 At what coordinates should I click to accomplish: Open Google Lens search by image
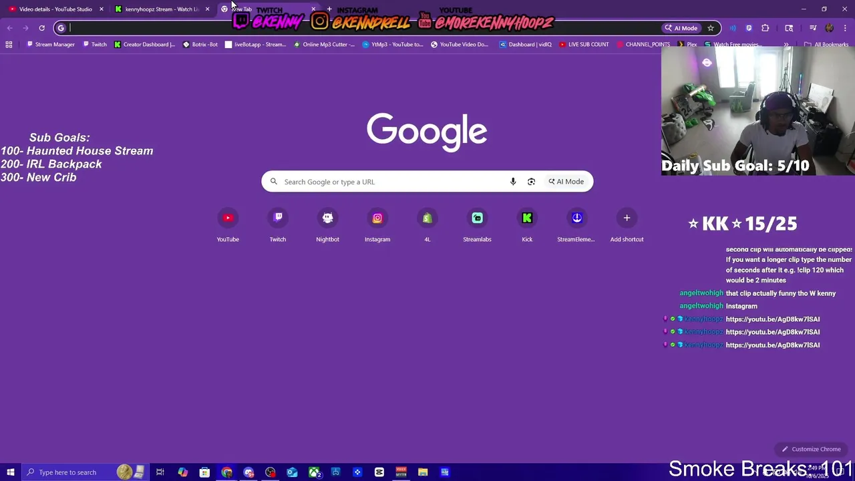click(x=531, y=182)
